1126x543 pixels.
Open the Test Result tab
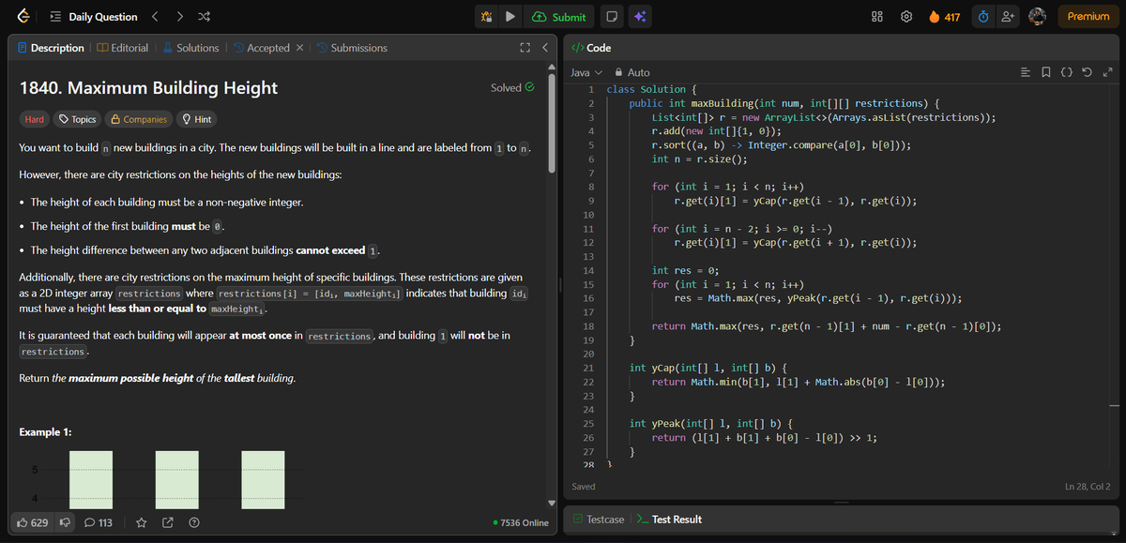pyautogui.click(x=669, y=519)
